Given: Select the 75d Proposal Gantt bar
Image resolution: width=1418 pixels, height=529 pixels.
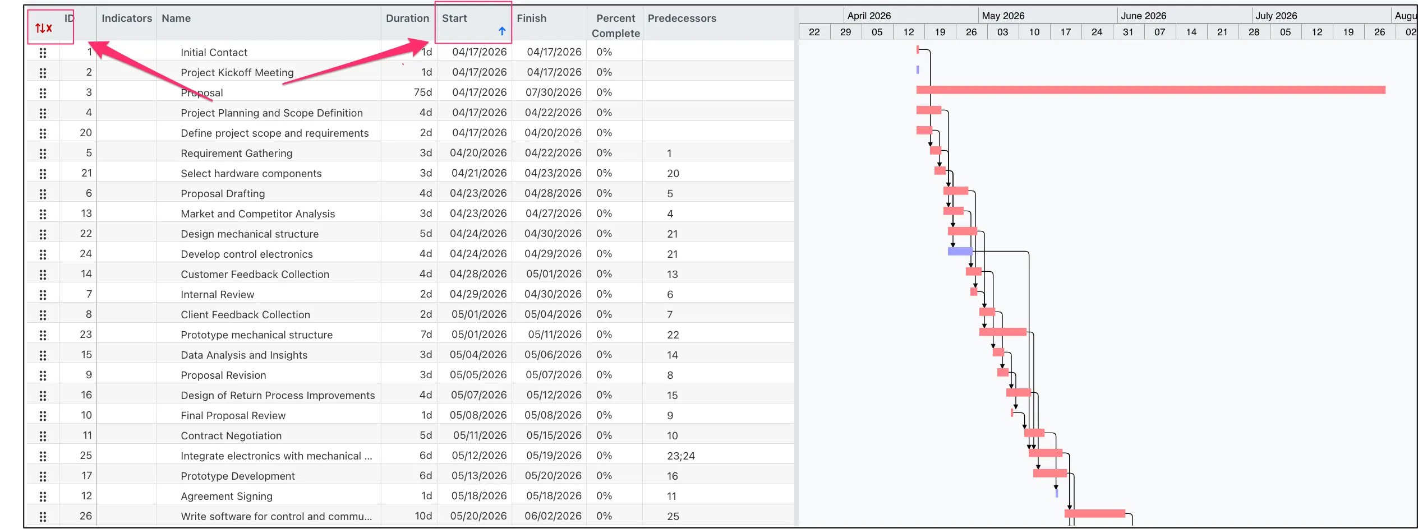Looking at the screenshot, I should point(1150,90).
